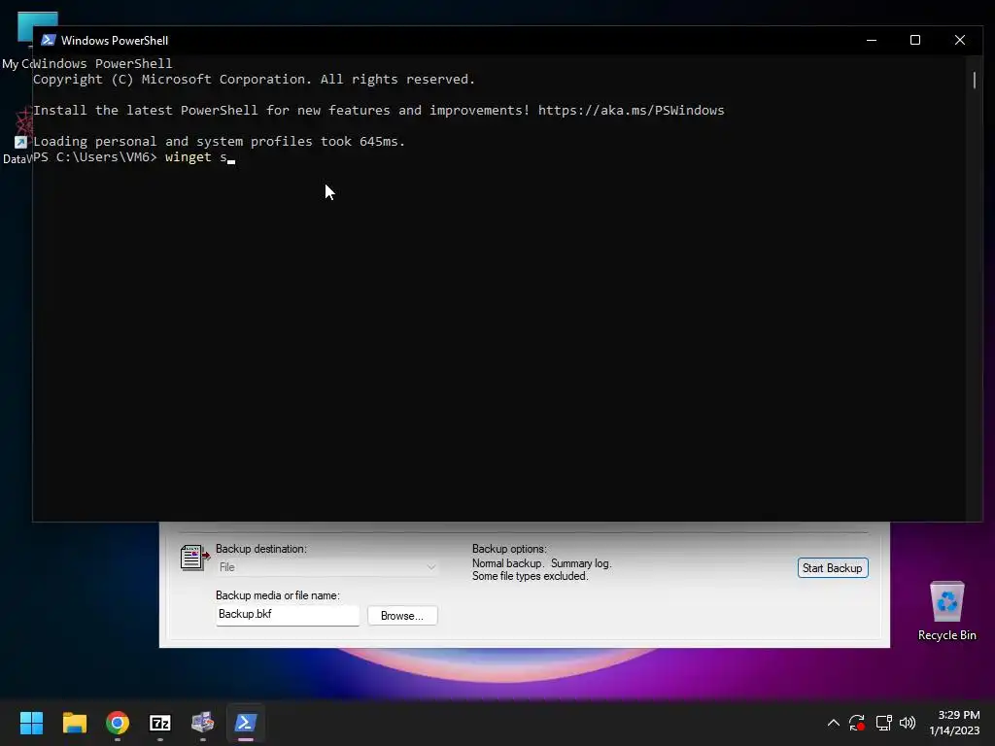Image resolution: width=995 pixels, height=746 pixels.
Task: Maximize the Windows PowerShell window
Action: point(915,40)
